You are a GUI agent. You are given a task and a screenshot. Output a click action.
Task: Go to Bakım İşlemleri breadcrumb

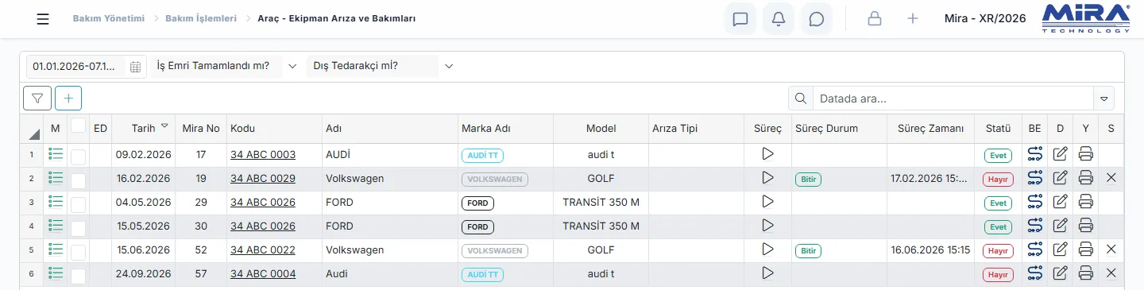pos(201,18)
